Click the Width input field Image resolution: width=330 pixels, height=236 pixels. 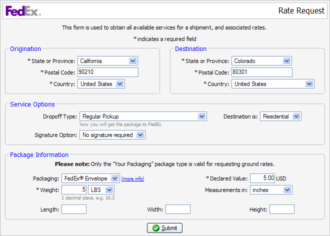(178, 209)
